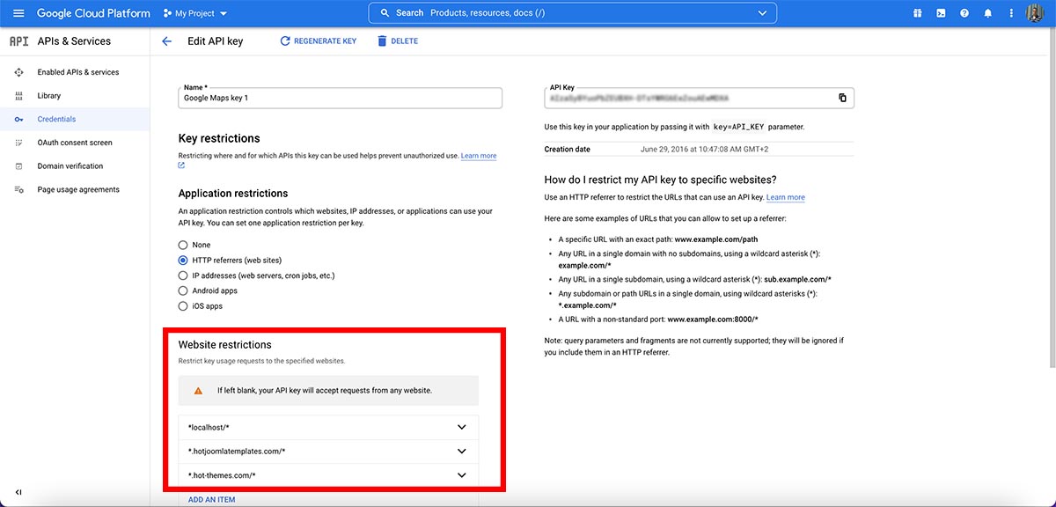Click the vertical page scrollbar

click(x=1052, y=198)
